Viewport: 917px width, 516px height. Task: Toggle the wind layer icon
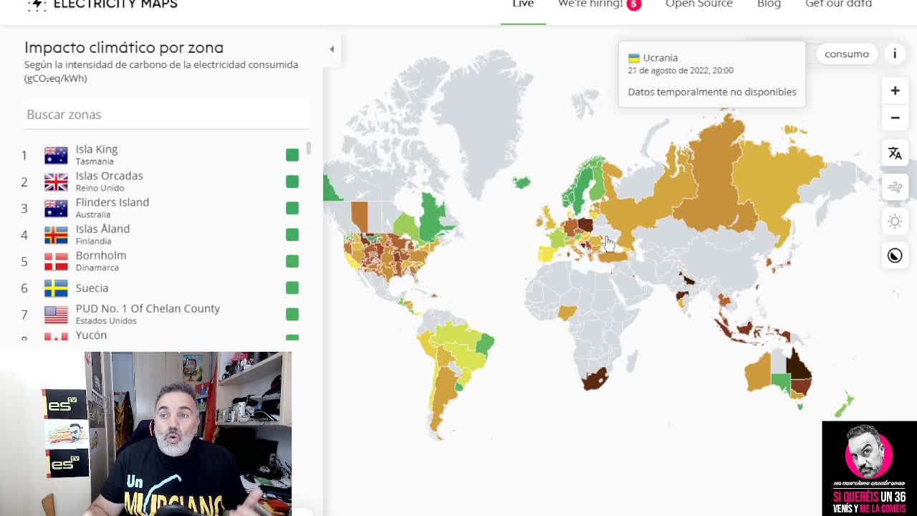coord(895,188)
